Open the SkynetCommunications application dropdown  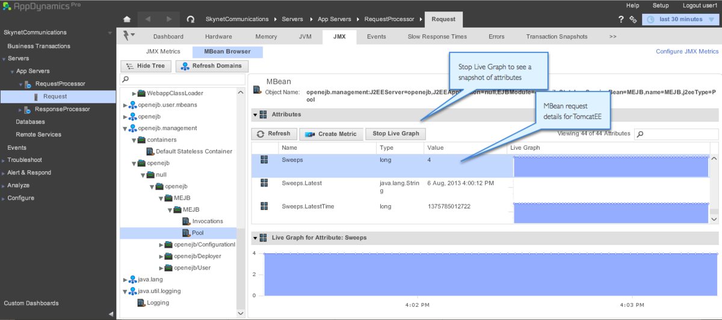[x=110, y=32]
